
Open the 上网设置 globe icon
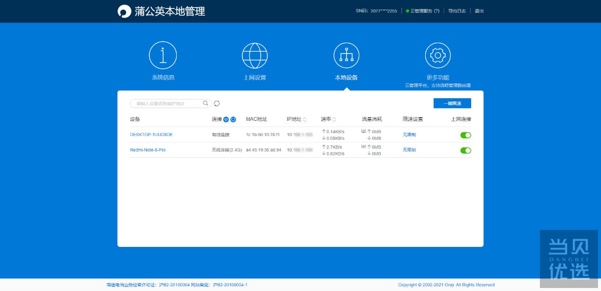[x=255, y=56]
